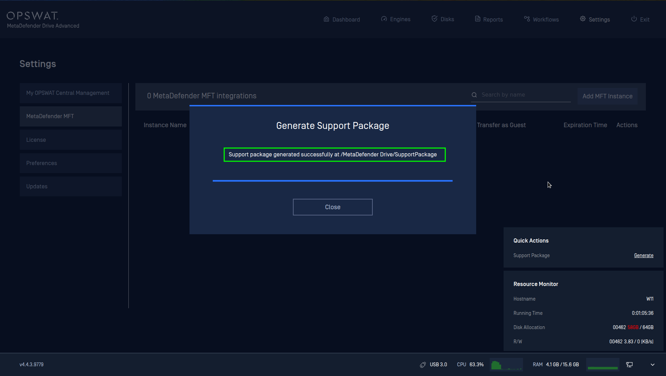Switch to the Updates settings tab
The image size is (666, 376).
click(71, 186)
